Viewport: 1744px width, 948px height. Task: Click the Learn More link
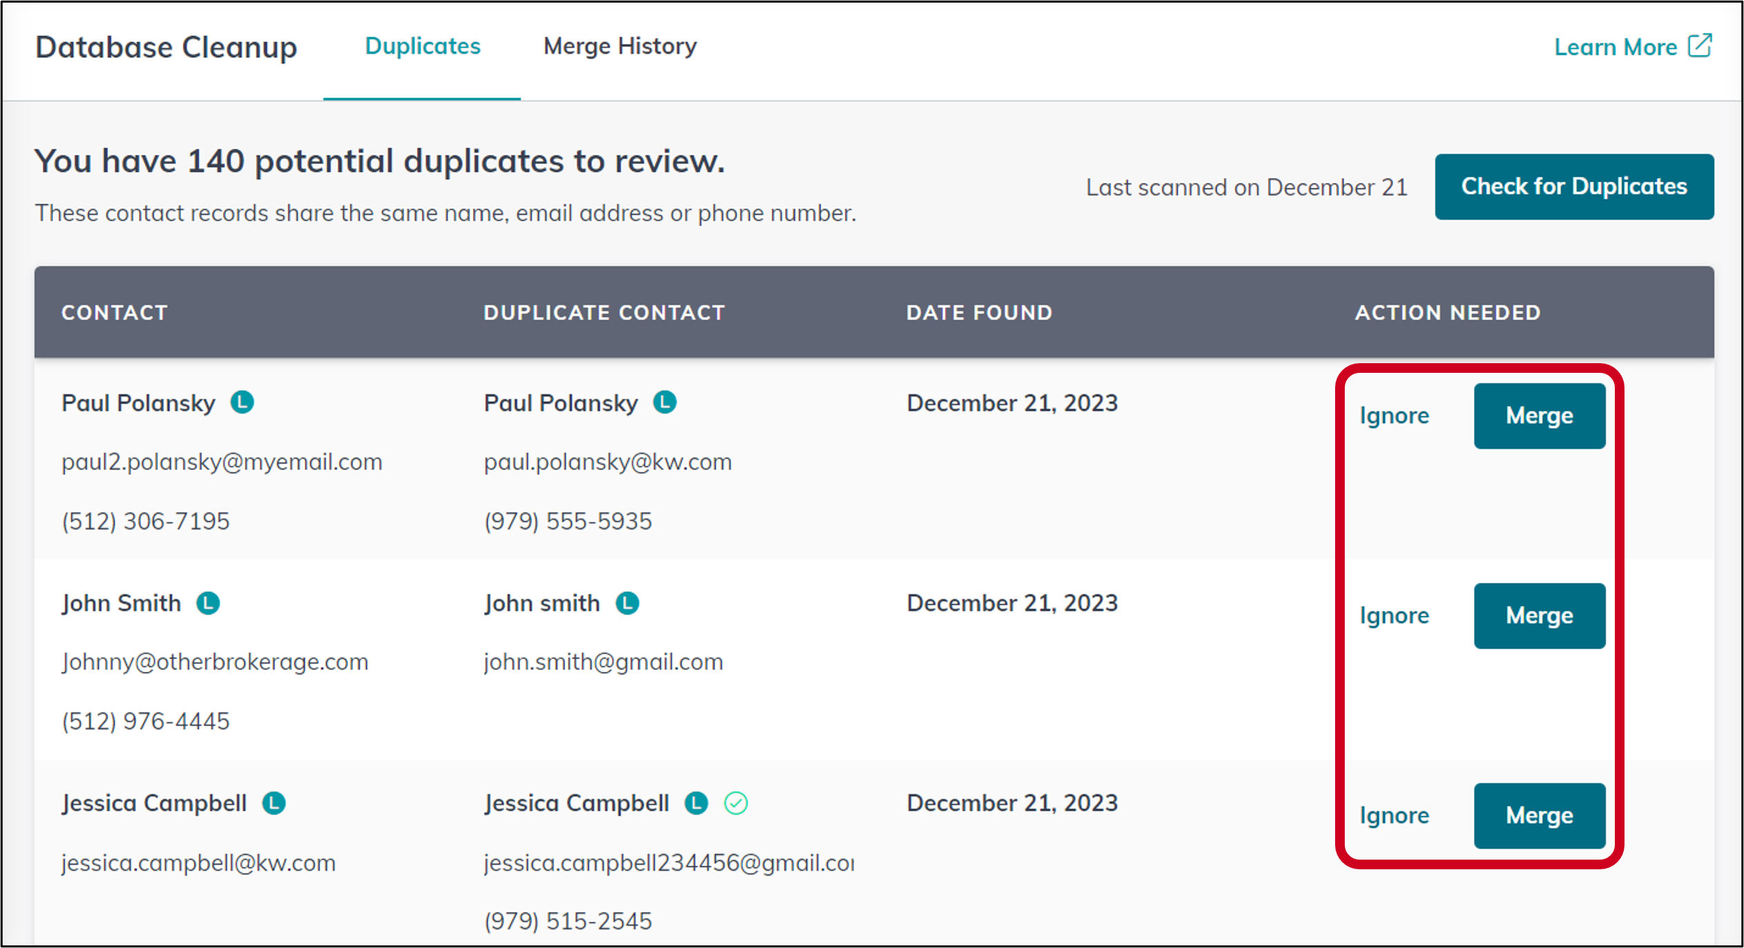[1616, 47]
